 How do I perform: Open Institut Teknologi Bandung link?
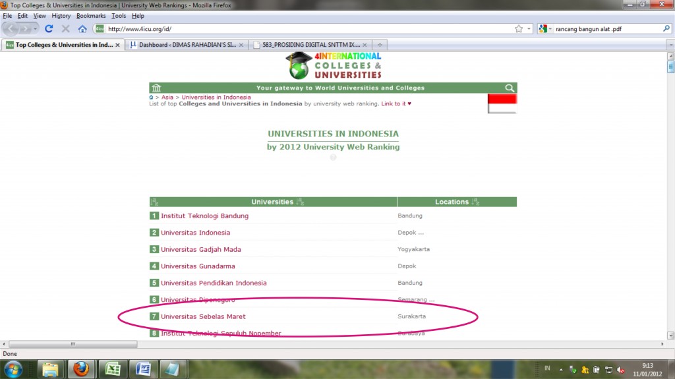204,216
